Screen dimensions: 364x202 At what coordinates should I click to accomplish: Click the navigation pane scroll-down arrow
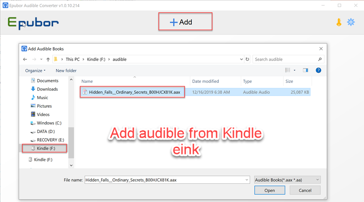pos(71,165)
